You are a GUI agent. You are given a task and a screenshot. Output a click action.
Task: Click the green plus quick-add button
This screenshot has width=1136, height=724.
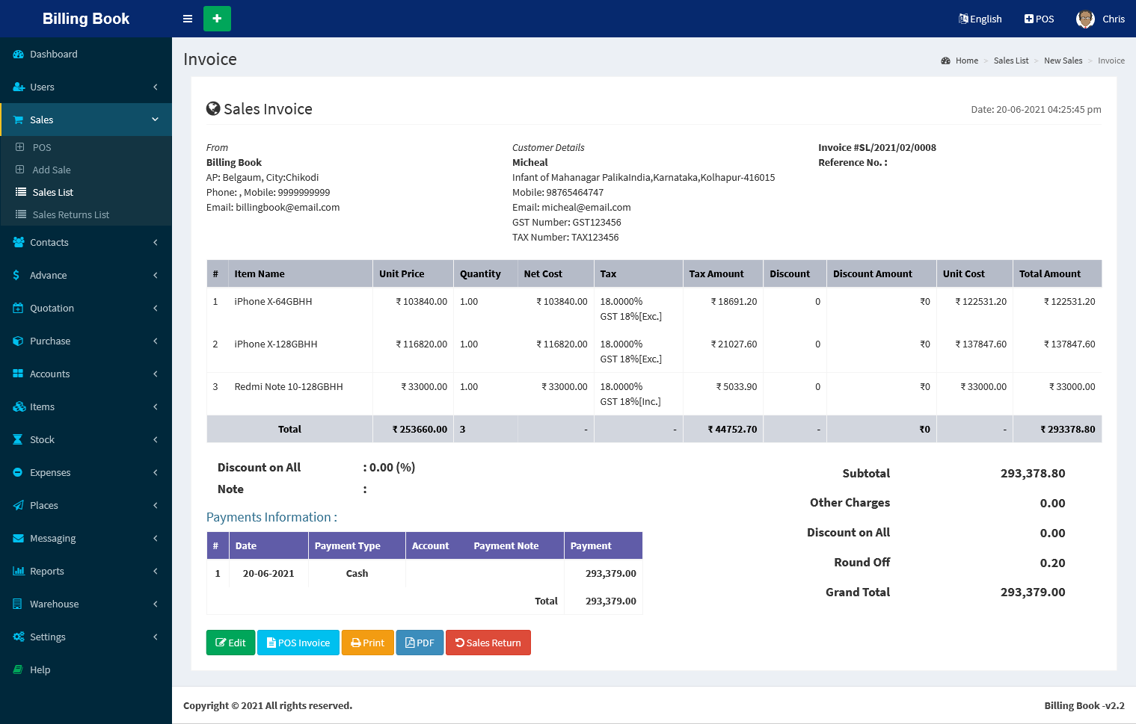click(217, 19)
